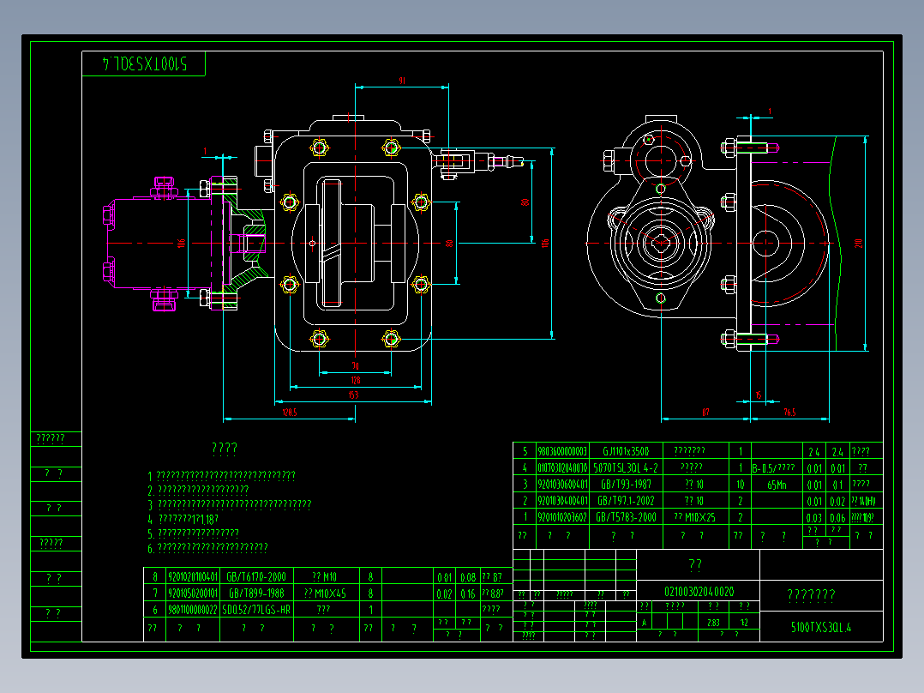This screenshot has width=924, height=693.
Task: Select the "128.5" dimension text
Action: (x=290, y=413)
